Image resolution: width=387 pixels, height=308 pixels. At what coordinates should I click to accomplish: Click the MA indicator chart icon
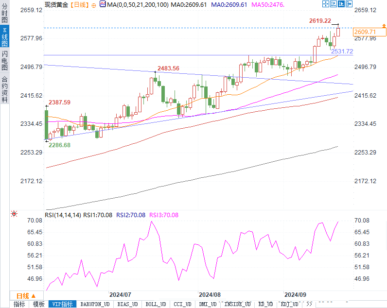coord(102,4)
